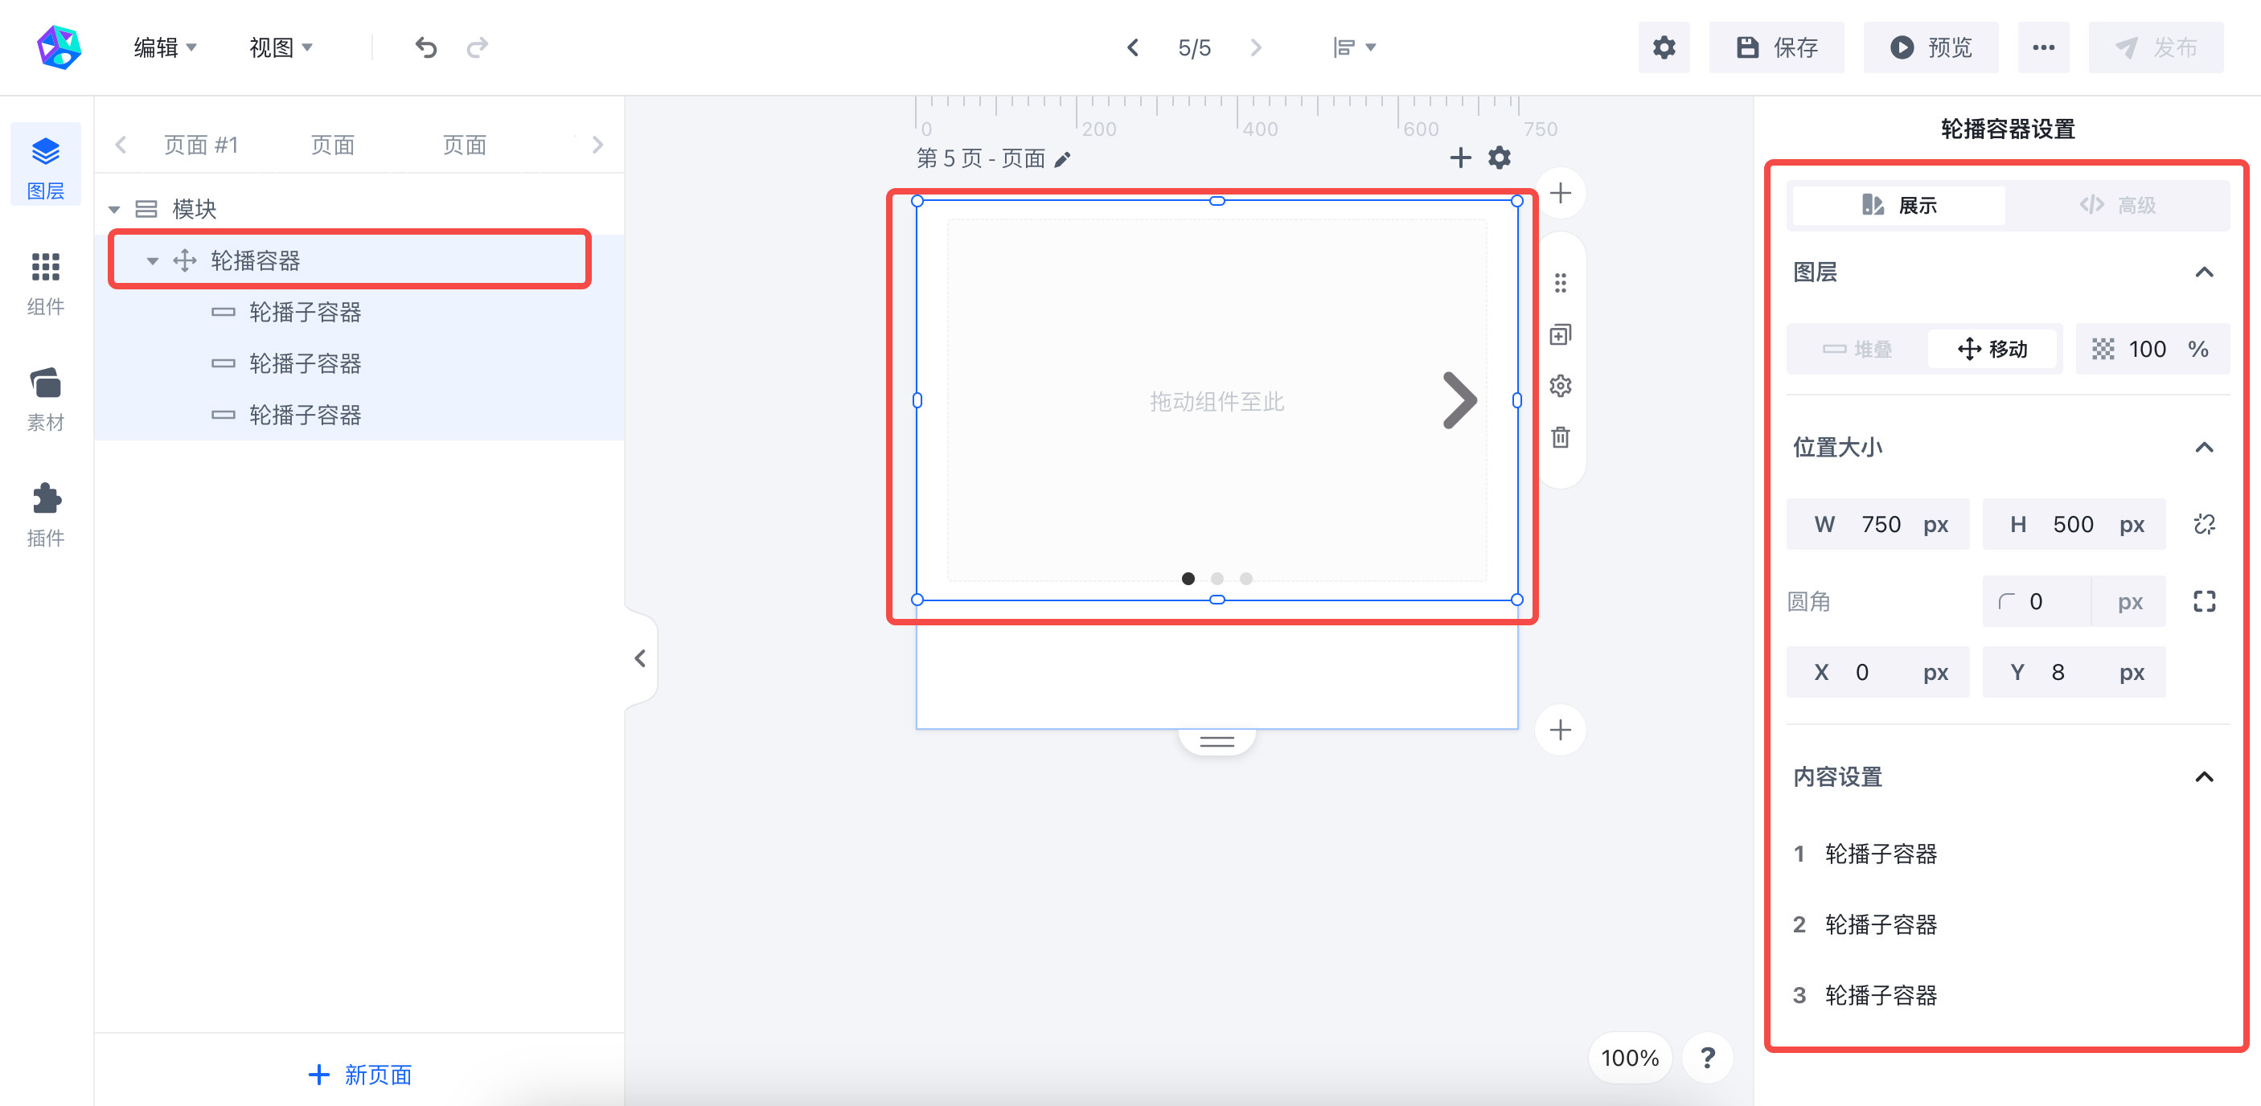Toggle the aspect ratio lock icon
The height and width of the screenshot is (1106, 2261).
(x=2204, y=525)
